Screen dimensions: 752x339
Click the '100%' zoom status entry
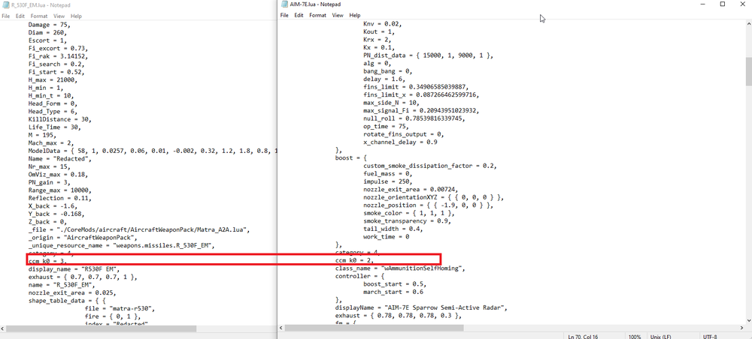click(x=635, y=337)
